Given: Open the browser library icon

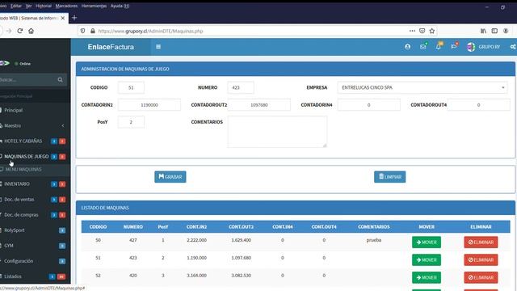Looking at the screenshot, I should pos(483,31).
